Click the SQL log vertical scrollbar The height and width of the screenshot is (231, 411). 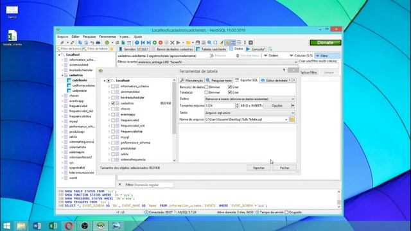point(338,199)
